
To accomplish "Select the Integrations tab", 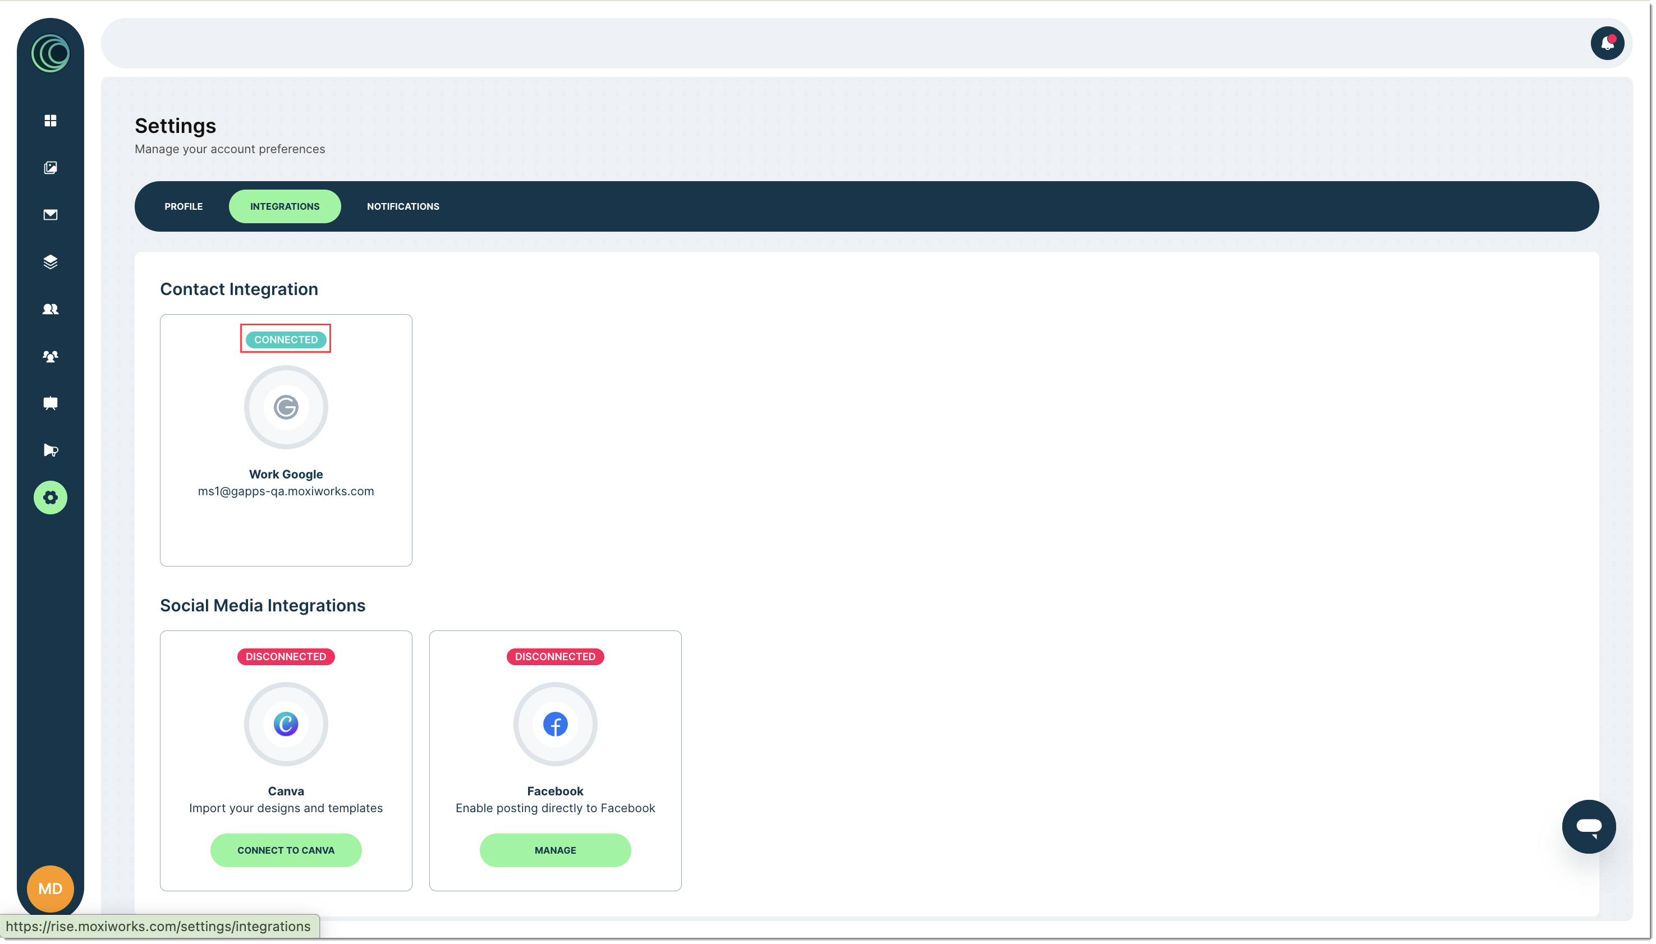I will pos(285,206).
